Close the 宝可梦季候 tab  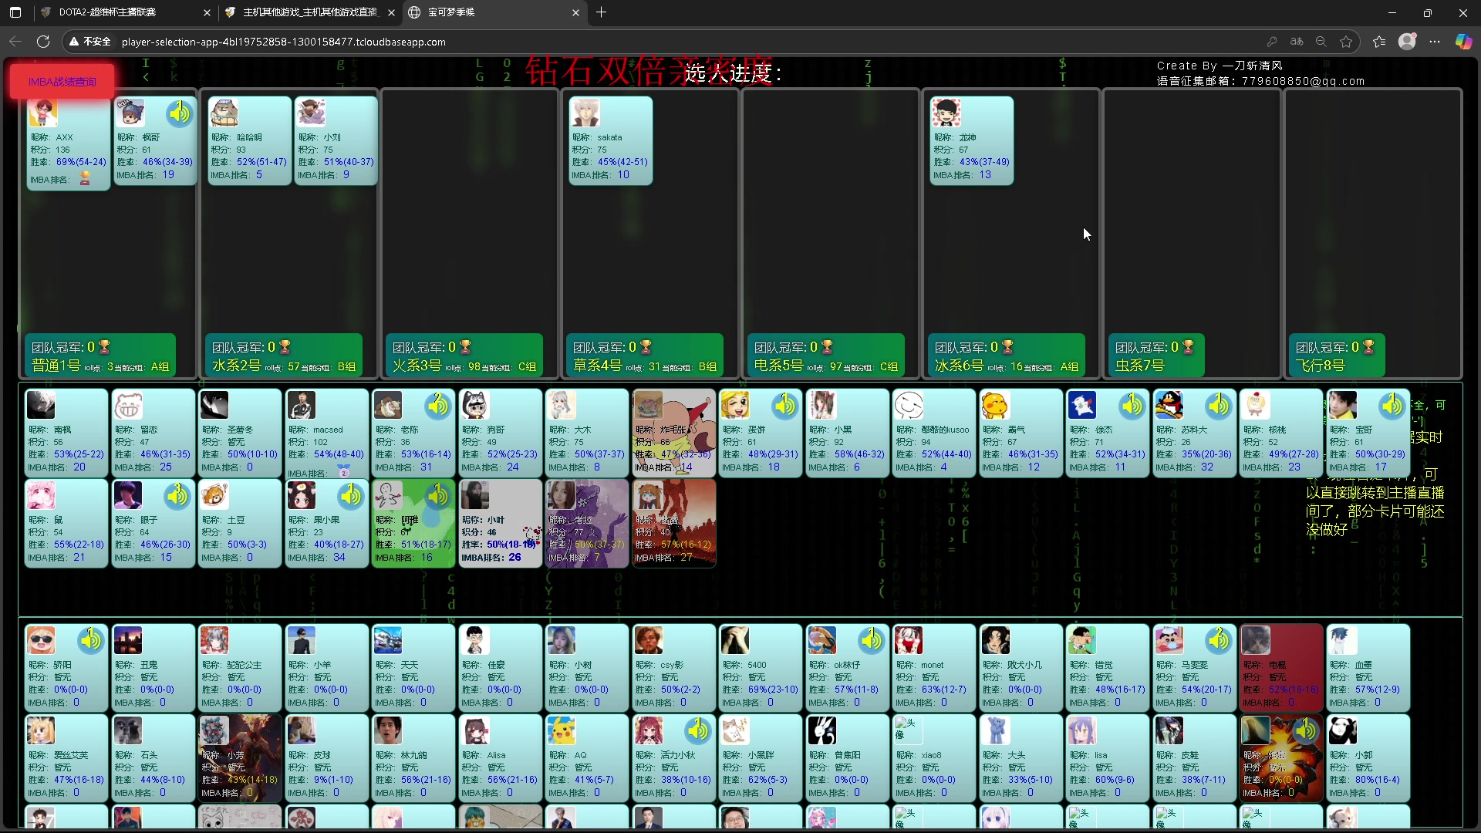tap(575, 12)
